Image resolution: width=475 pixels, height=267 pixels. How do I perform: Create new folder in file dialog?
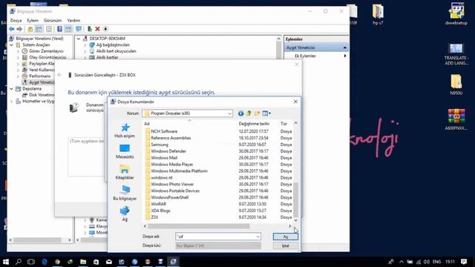[x=257, y=113]
